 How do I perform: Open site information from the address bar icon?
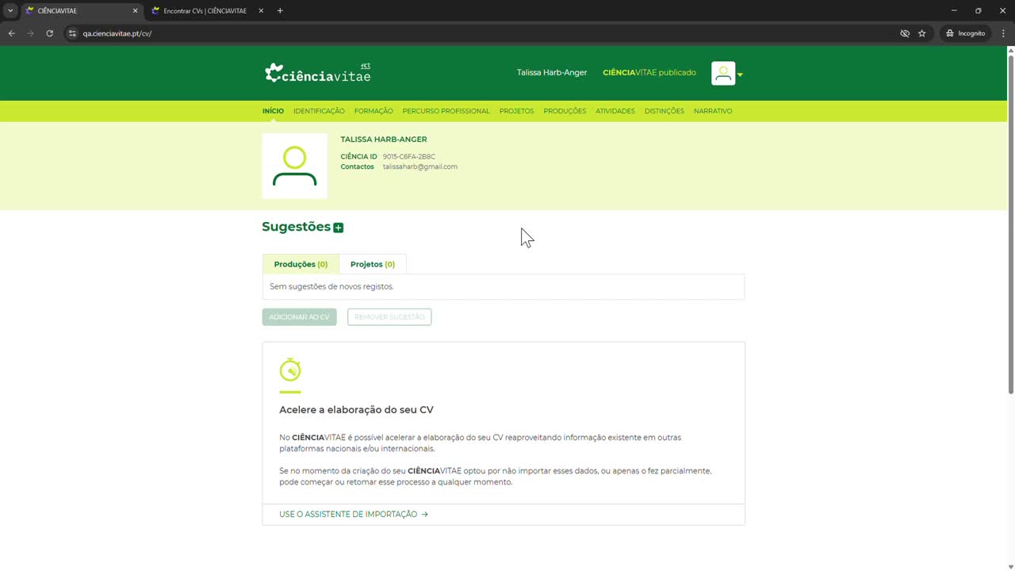72,33
